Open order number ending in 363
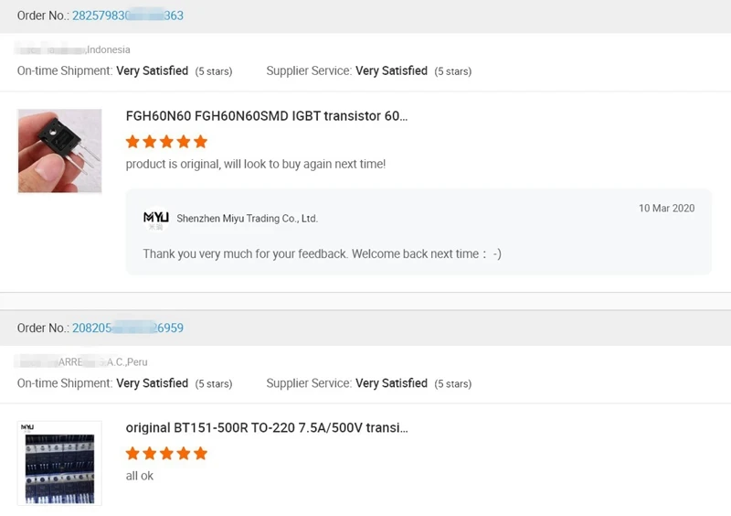 pyautogui.click(x=128, y=16)
